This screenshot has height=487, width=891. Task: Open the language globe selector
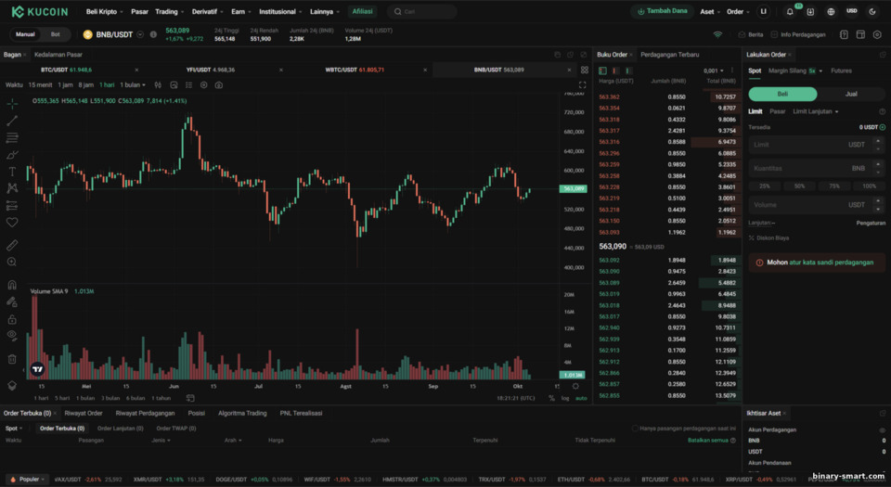pyautogui.click(x=831, y=11)
